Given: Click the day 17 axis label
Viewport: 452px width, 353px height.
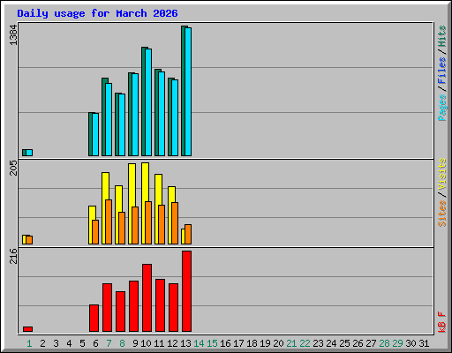Looking at the screenshot, I should (238, 343).
